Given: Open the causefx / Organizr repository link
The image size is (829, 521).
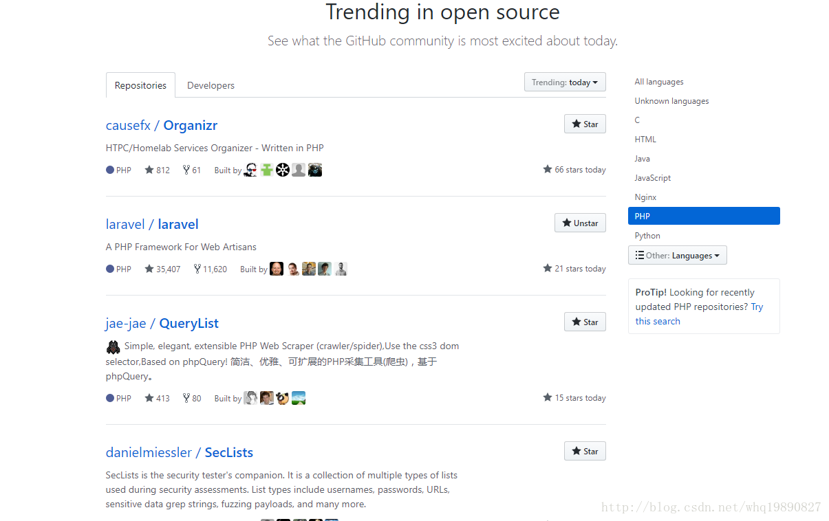Looking at the screenshot, I should (162, 125).
